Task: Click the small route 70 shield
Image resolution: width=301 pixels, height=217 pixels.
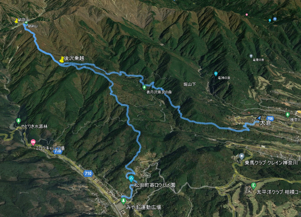Action: 275,19
